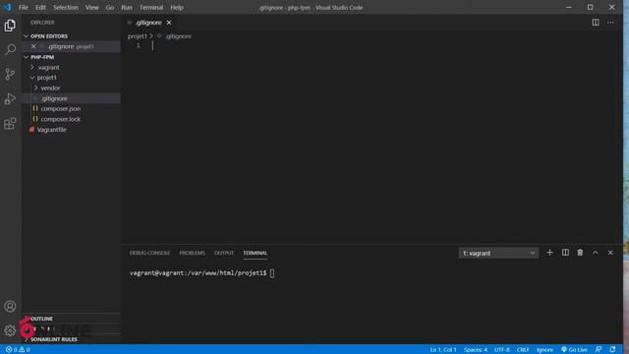
Task: Select the .gitignore editor tab
Action: click(x=148, y=23)
